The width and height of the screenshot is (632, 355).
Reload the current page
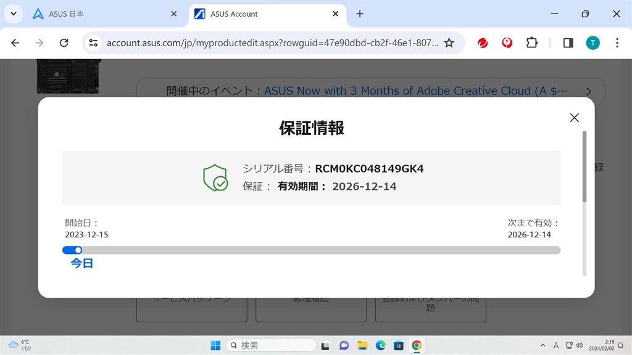(64, 43)
